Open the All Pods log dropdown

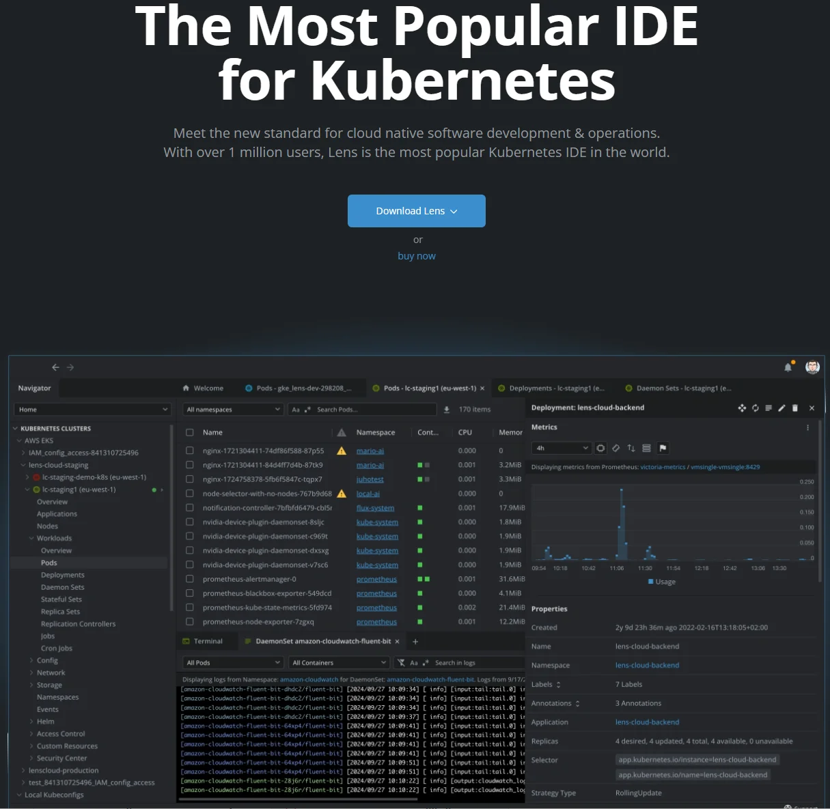pos(233,663)
